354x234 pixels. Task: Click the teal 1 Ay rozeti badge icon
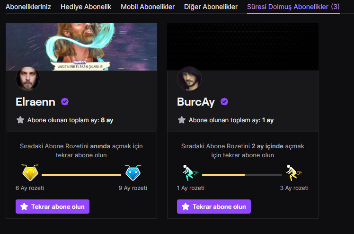point(190,173)
